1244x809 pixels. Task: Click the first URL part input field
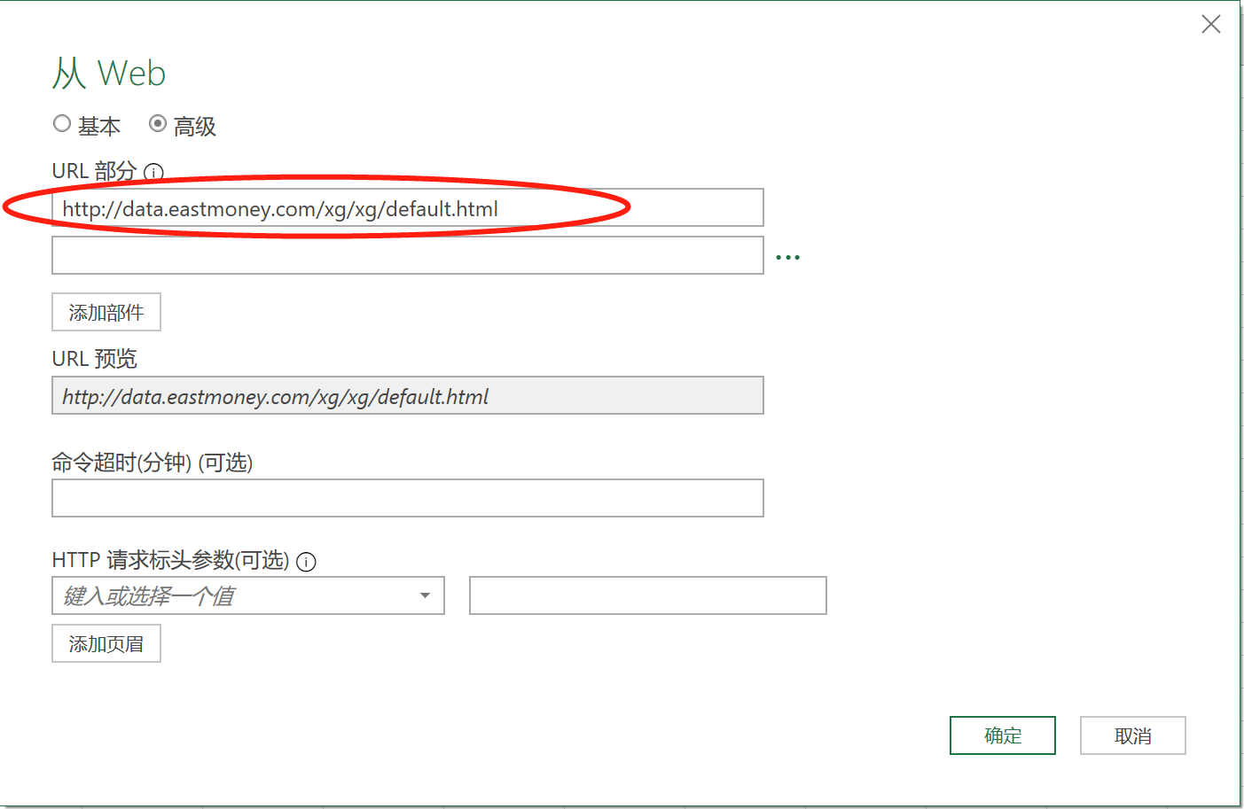(408, 208)
